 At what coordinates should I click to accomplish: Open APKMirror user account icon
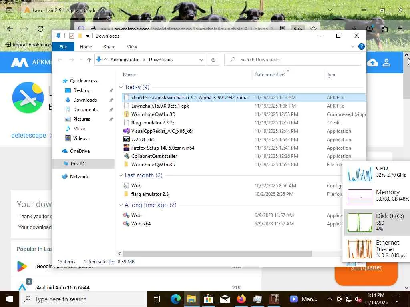(386, 63)
